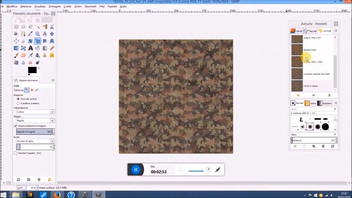Screen dimensions: 352x198
Task: Open Guide dropdown showing Numero di righe
Action: click(35, 141)
